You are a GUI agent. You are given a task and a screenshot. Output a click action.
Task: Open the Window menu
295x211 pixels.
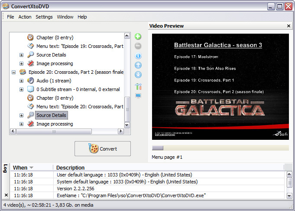65,17
